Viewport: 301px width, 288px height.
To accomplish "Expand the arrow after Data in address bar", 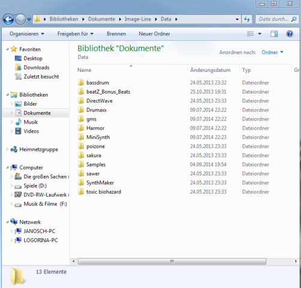I will 176,19.
